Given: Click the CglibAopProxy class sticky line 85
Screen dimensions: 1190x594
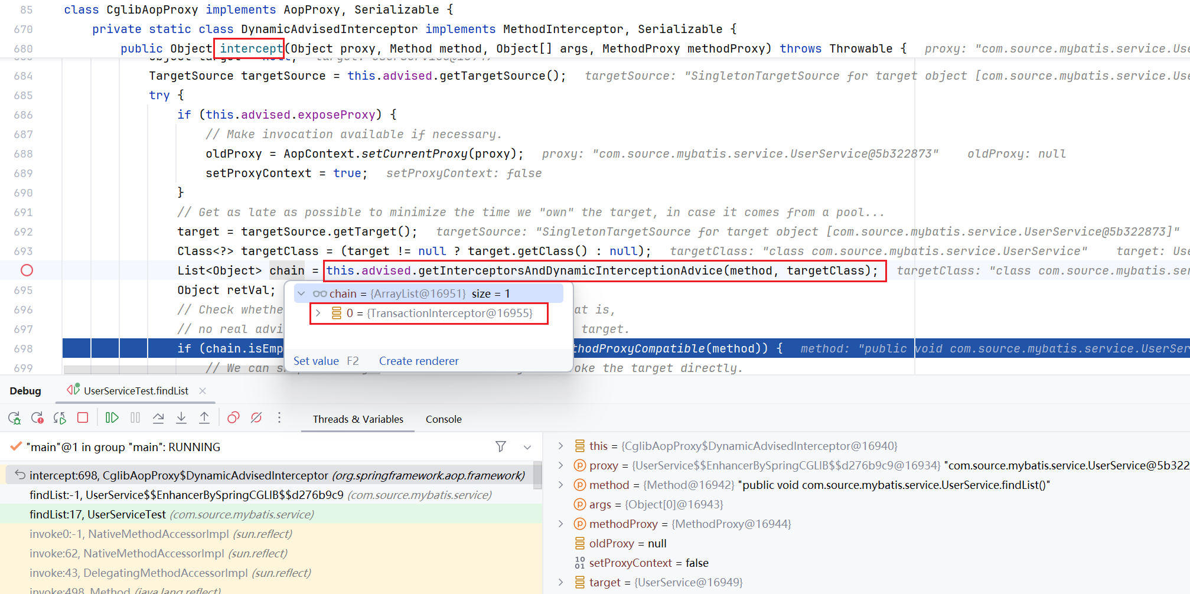Looking at the screenshot, I should [259, 9].
